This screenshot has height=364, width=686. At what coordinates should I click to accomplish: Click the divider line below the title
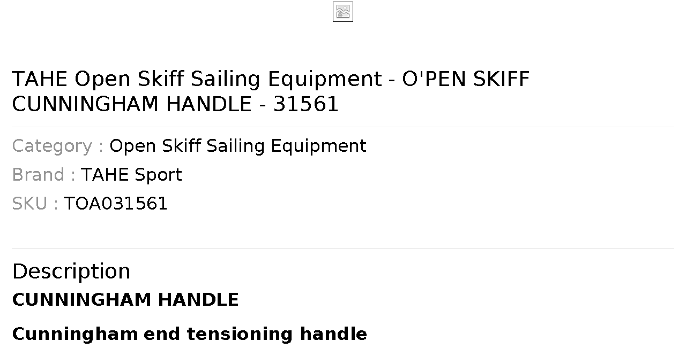343,127
